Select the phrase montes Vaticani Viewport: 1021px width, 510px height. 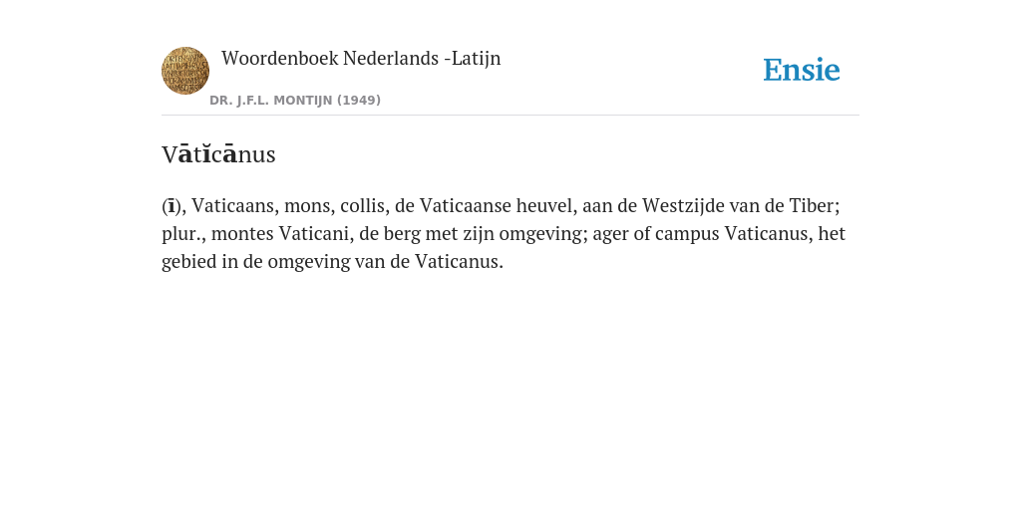281,233
